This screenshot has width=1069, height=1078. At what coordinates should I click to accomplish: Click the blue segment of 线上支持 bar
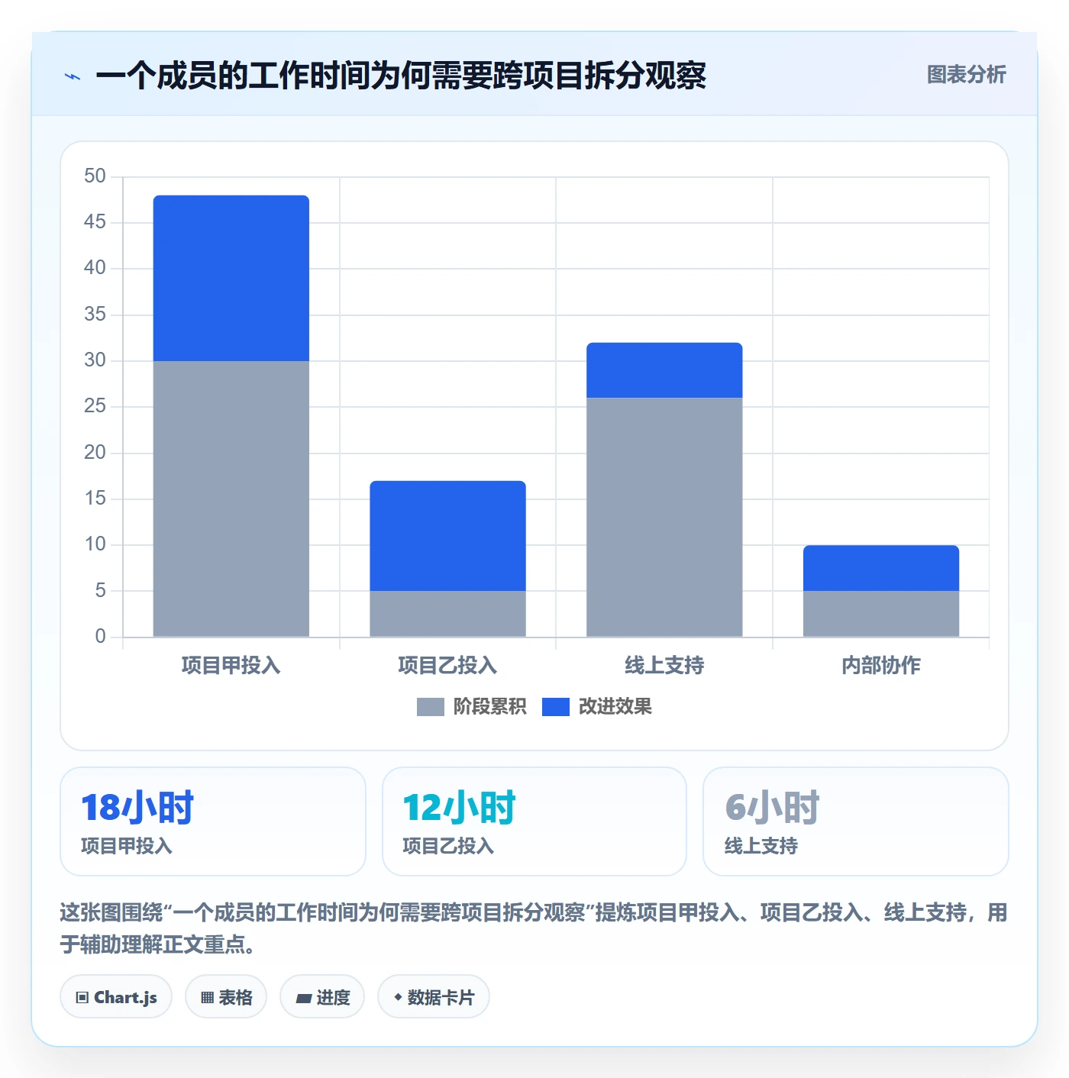664,370
